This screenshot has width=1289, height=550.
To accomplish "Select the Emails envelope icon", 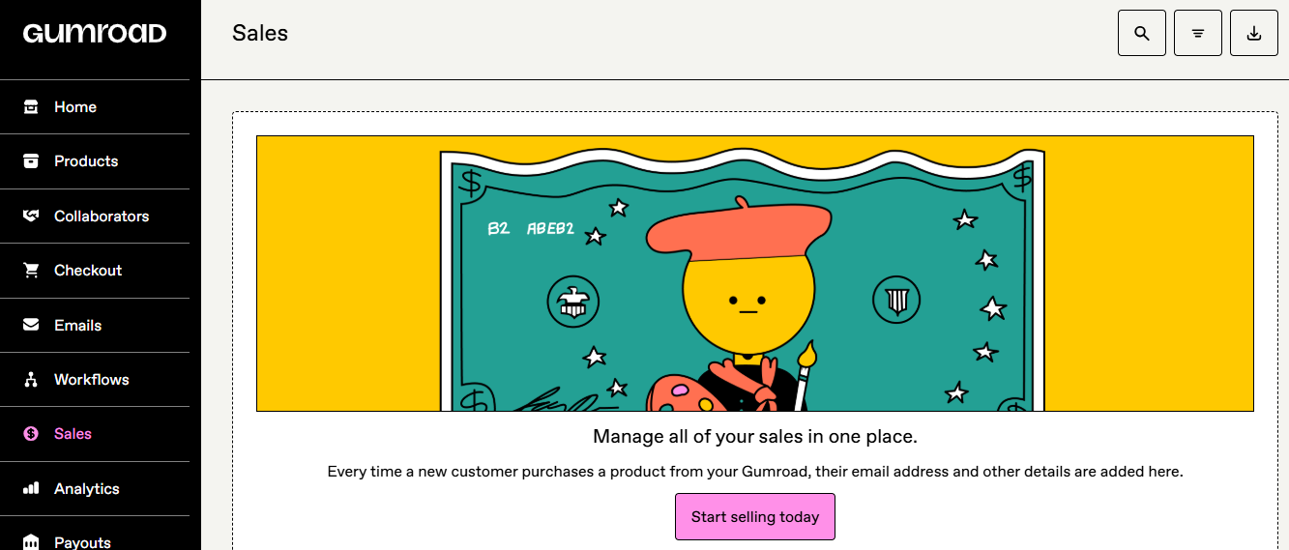I will point(31,326).
